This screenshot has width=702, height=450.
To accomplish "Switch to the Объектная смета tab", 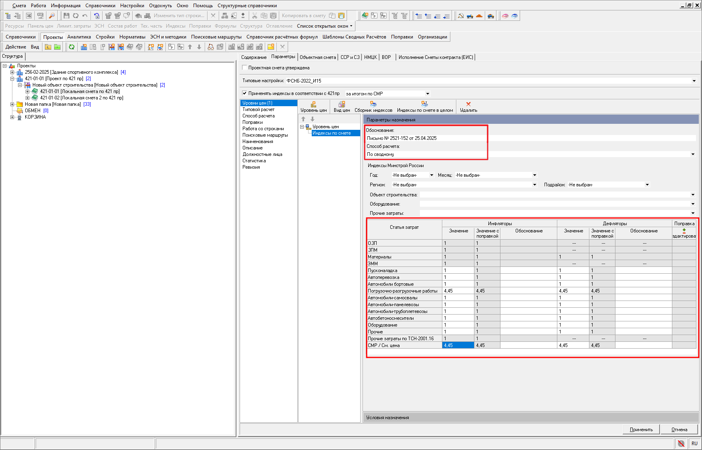I will tap(317, 57).
